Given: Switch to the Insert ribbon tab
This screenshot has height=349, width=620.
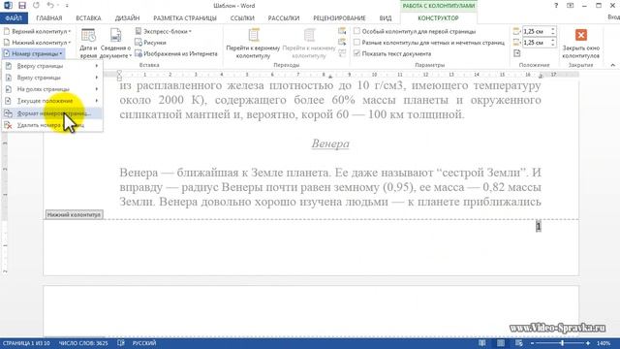Looking at the screenshot, I should pos(88,18).
